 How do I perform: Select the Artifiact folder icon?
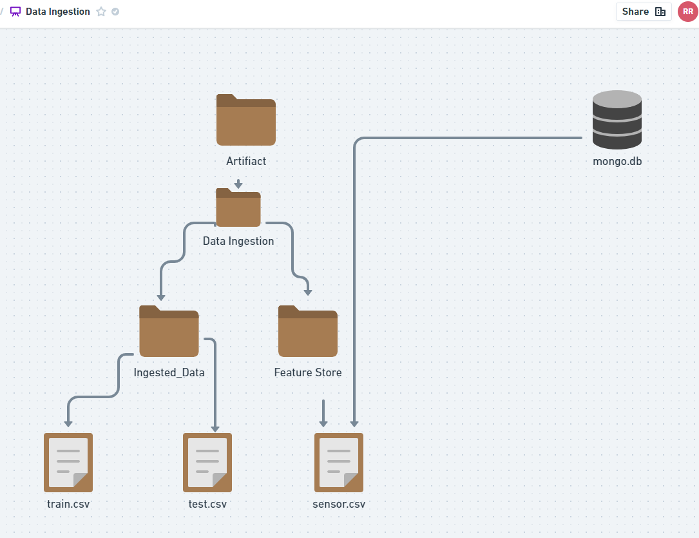pos(245,120)
